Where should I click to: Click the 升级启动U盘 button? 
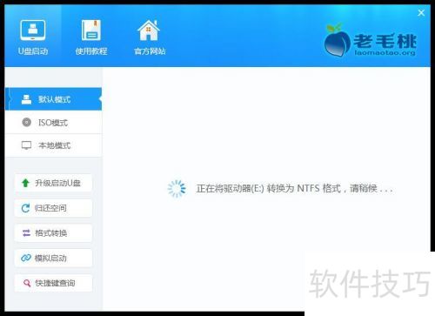53,183
